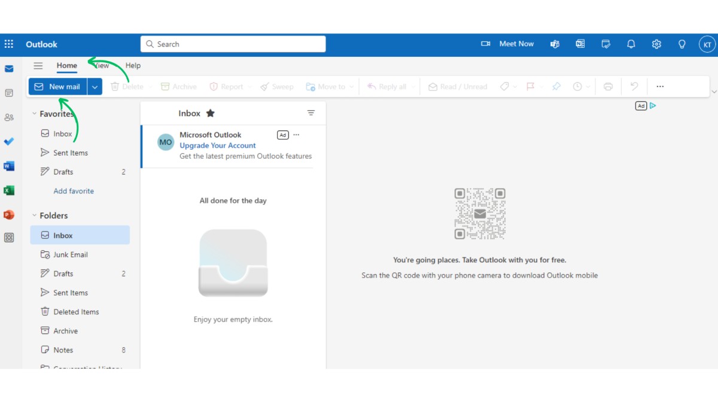Viewport: 718px width, 404px height.
Task: Open the Mail icon in left rail
Action: coord(9,69)
